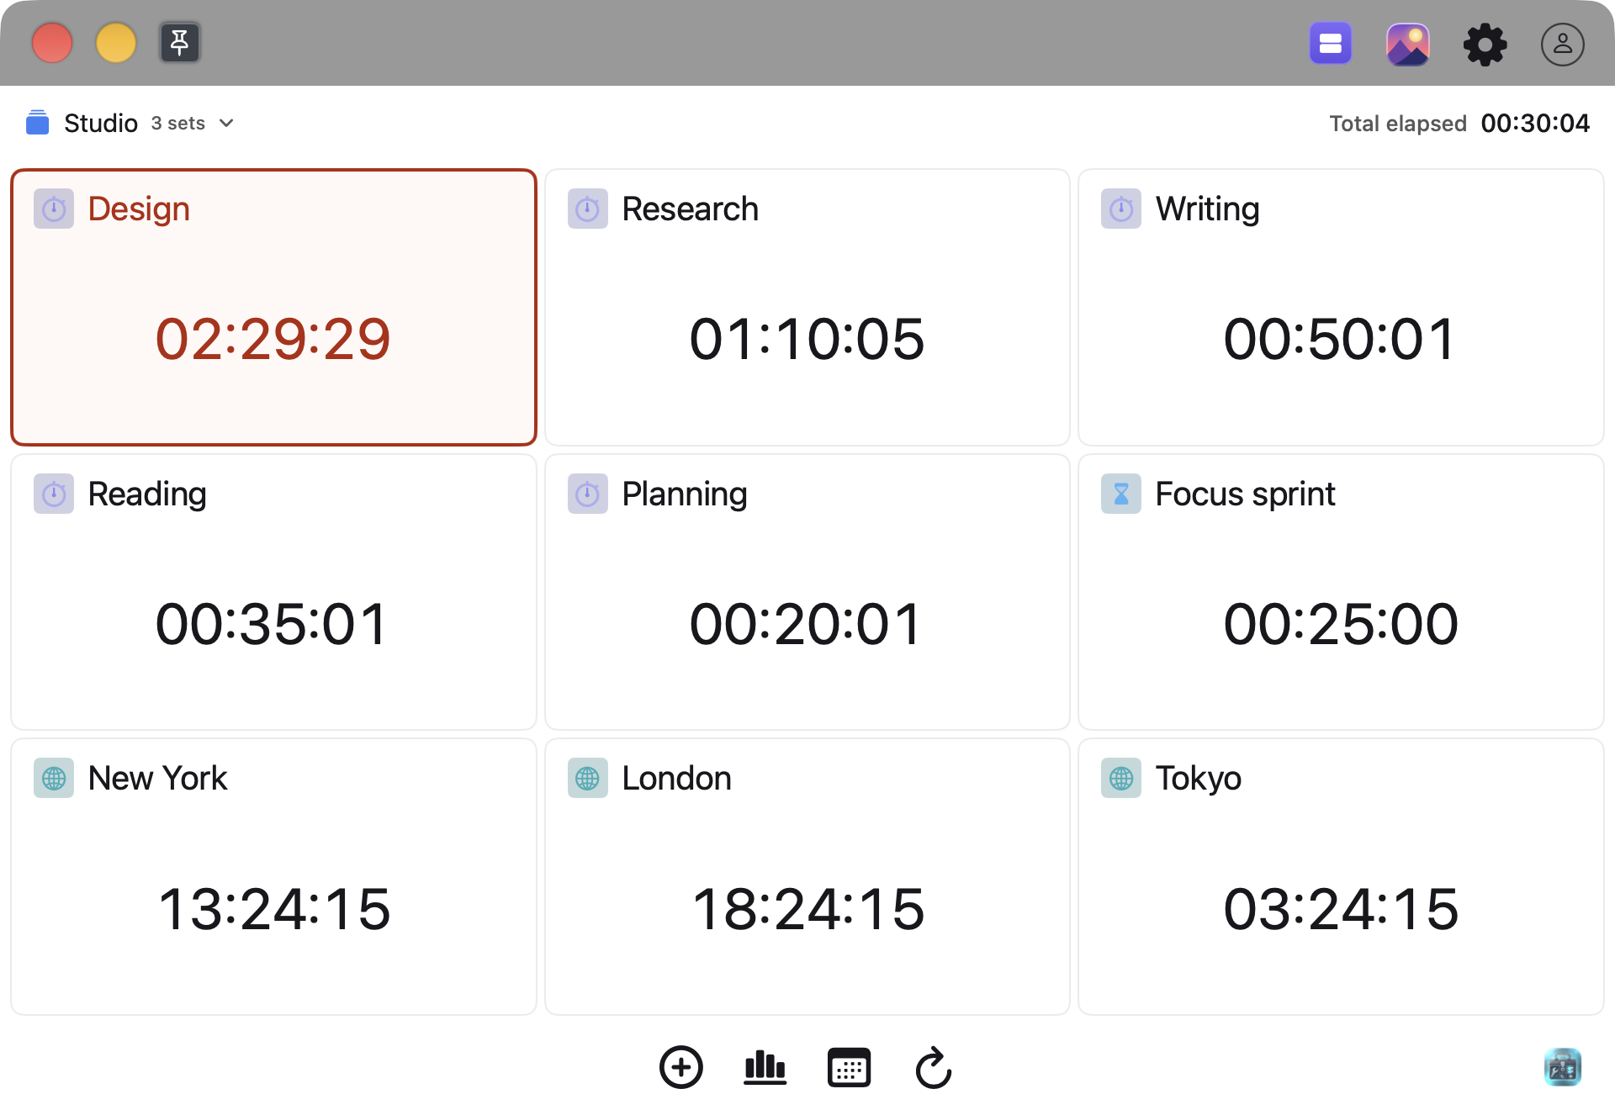1615x1110 pixels.
Task: Click the Design stopwatch icon
Action: point(54,209)
